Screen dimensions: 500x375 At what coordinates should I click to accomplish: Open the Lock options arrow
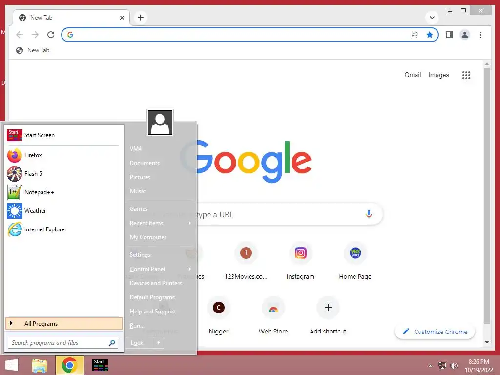pyautogui.click(x=159, y=343)
